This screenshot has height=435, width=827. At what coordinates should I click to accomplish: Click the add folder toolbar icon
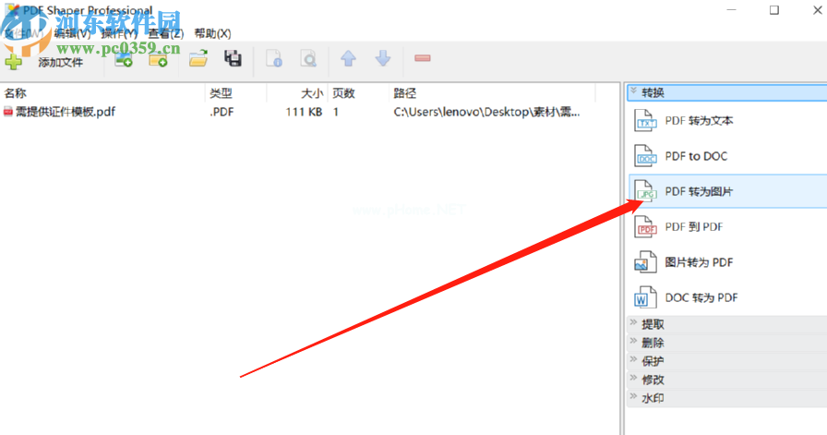click(158, 60)
